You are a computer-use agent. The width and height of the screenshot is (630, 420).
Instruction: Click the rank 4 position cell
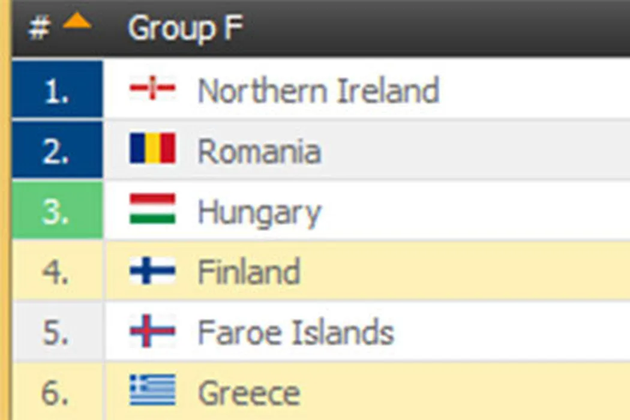[58, 271]
